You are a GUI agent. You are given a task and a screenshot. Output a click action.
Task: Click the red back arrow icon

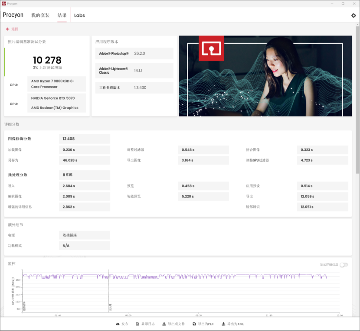(8, 29)
